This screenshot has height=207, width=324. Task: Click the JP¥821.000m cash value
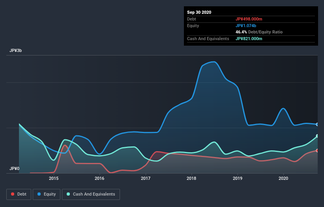(x=249, y=39)
